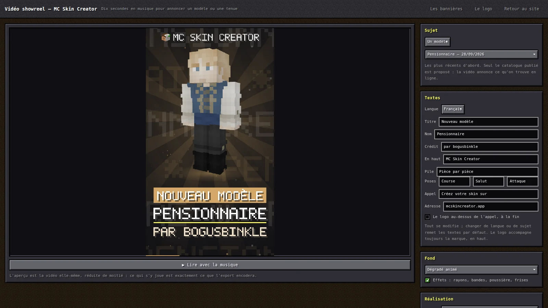Click the 'Vidéo showreel – MC Skin Creator' title
This screenshot has width=548, height=308.
pyautogui.click(x=51, y=9)
